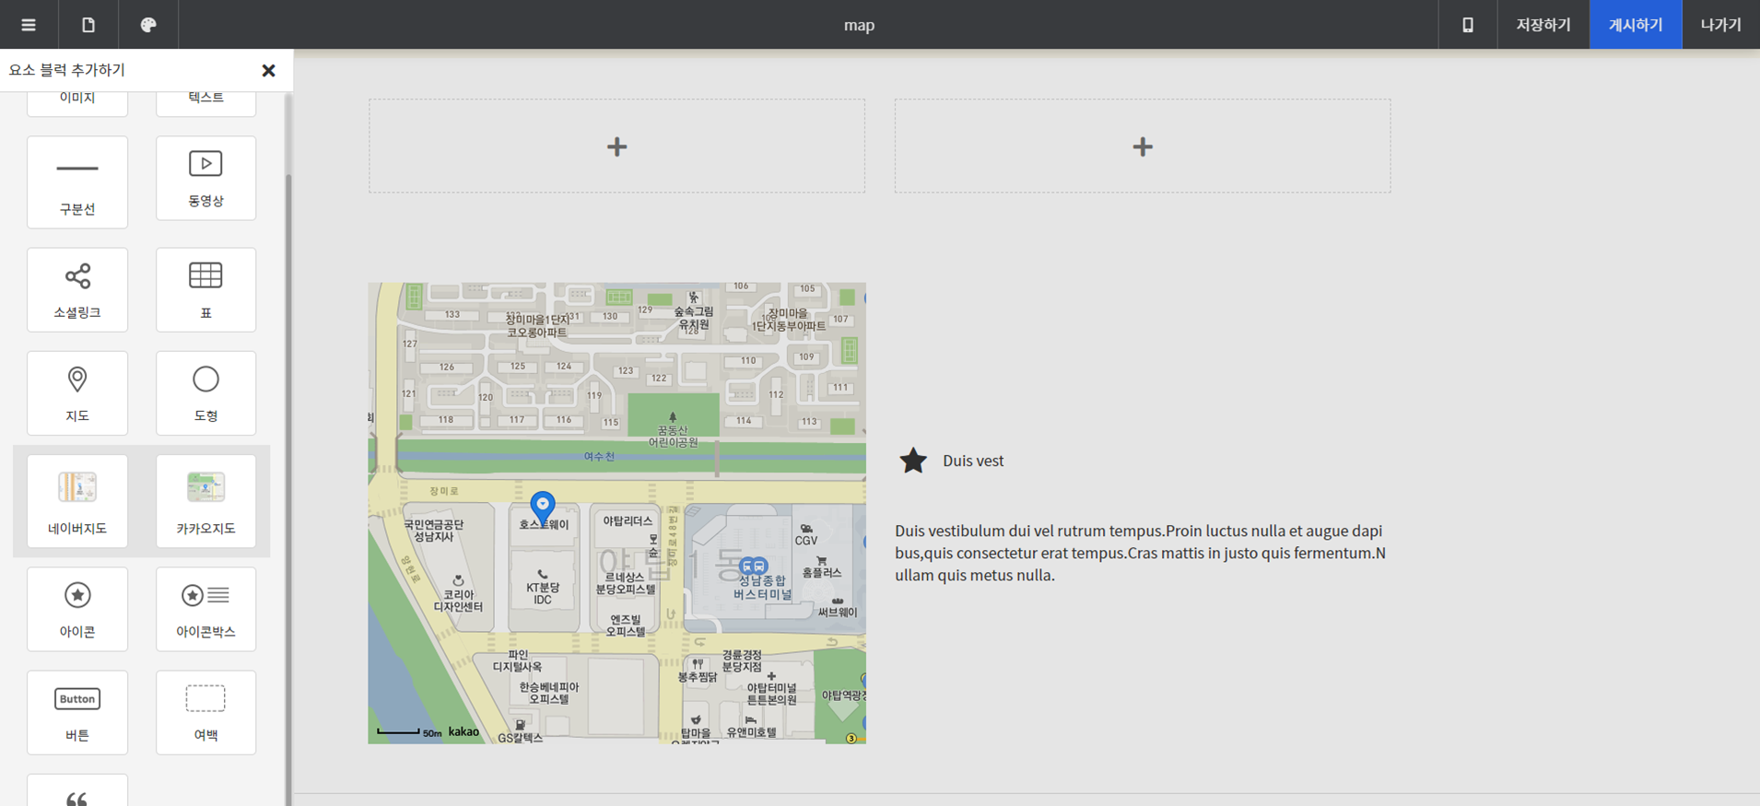This screenshot has width=1760, height=806.
Task: Select the Duis vestibulum paragraph text
Action: (x=1141, y=553)
